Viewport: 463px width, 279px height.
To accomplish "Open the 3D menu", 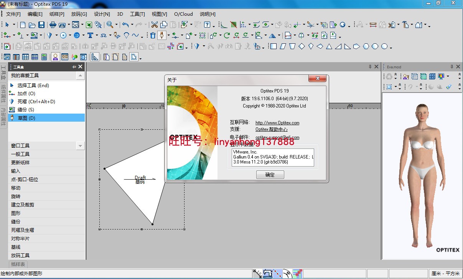I will [x=119, y=14].
